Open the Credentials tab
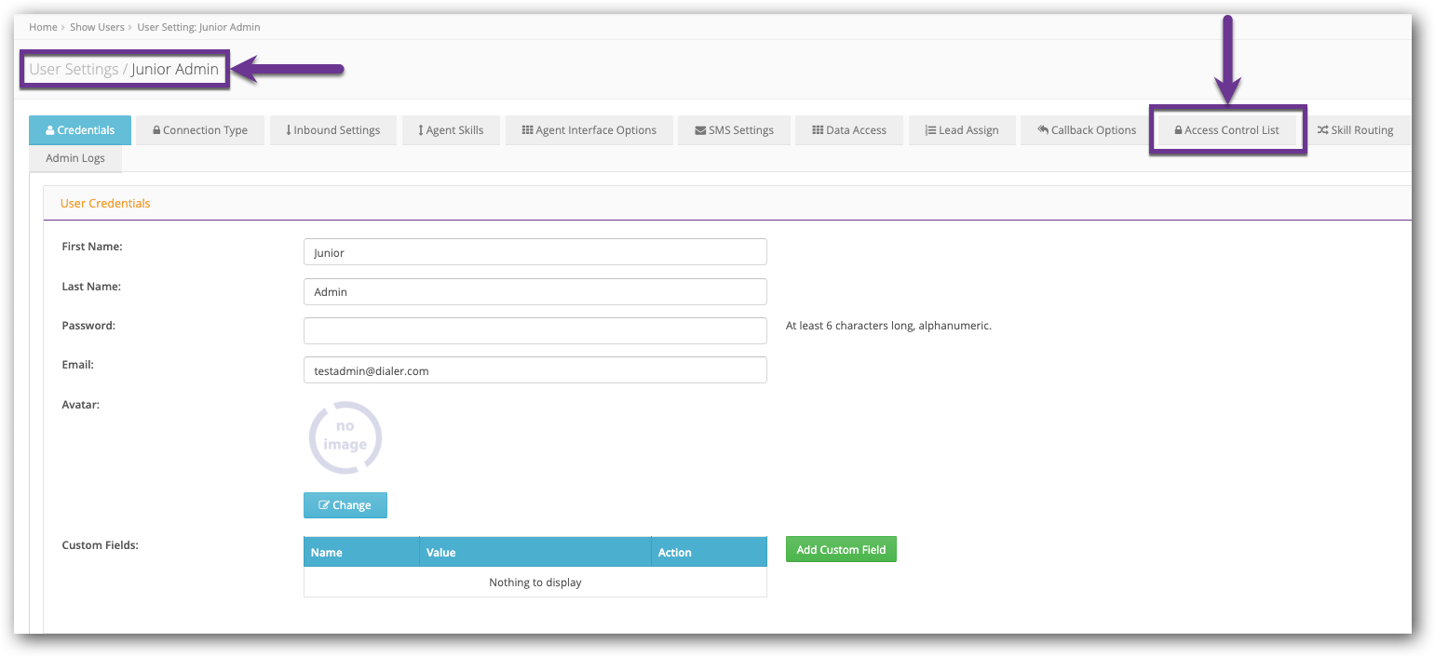The image size is (1435, 657). pyautogui.click(x=80, y=130)
